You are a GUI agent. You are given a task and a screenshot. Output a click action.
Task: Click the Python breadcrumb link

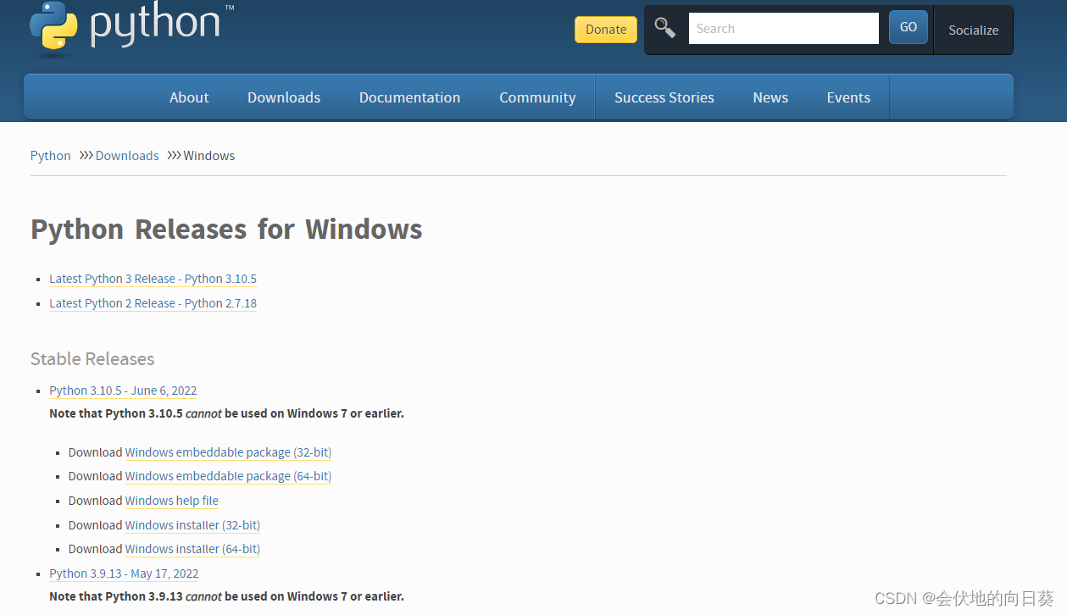51,156
